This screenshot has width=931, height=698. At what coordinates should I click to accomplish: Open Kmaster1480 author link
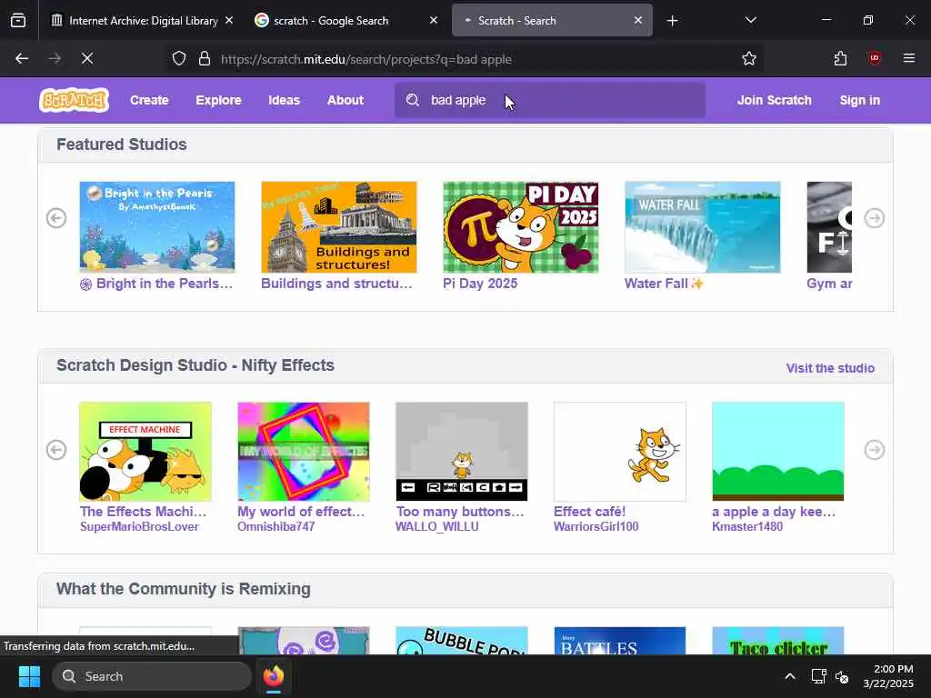click(747, 526)
